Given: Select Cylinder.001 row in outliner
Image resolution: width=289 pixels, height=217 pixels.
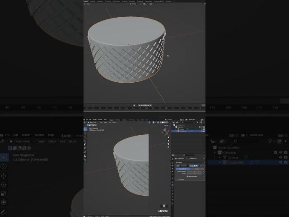Looking at the screenshot, I should tap(188, 131).
